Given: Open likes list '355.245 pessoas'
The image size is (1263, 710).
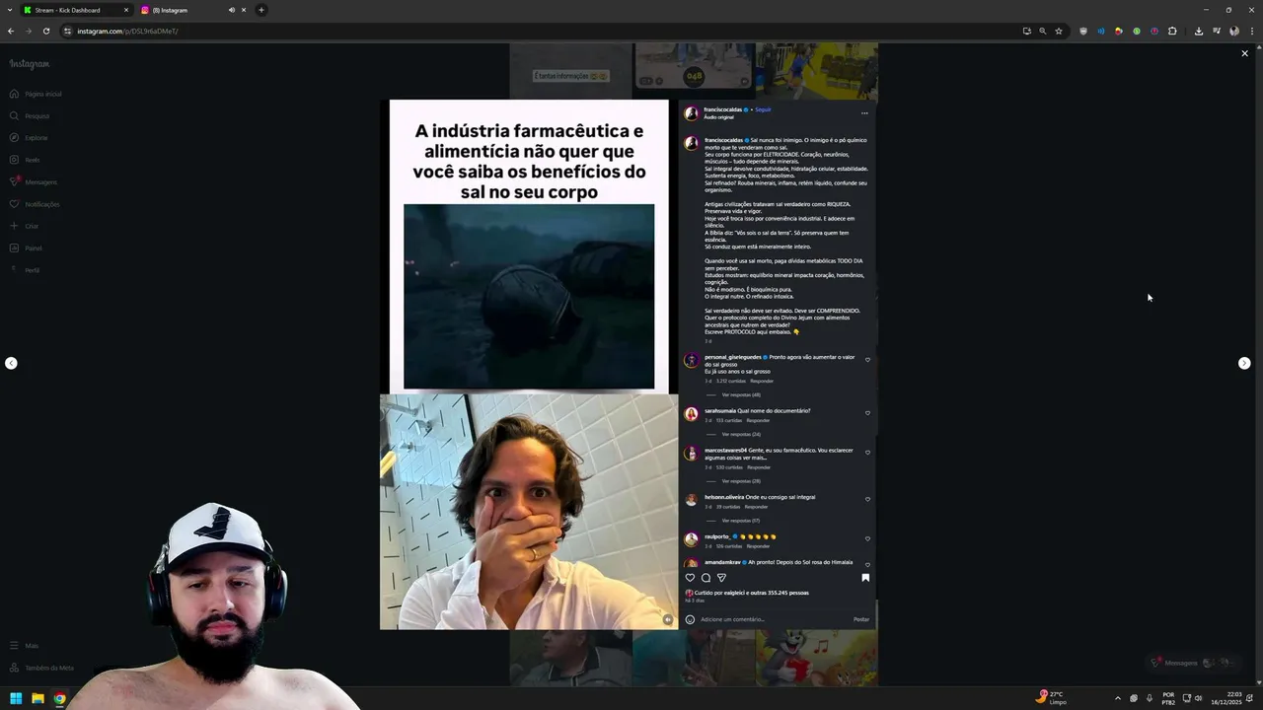Looking at the screenshot, I should coord(788,593).
